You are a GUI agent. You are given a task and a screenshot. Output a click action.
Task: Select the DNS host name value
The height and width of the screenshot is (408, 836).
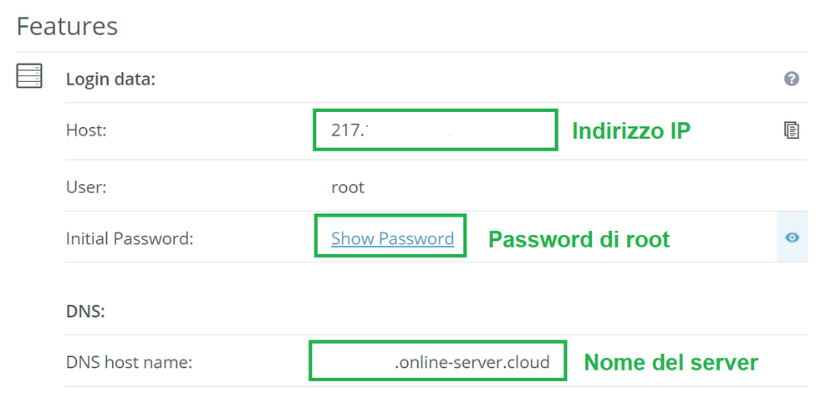coord(437,360)
